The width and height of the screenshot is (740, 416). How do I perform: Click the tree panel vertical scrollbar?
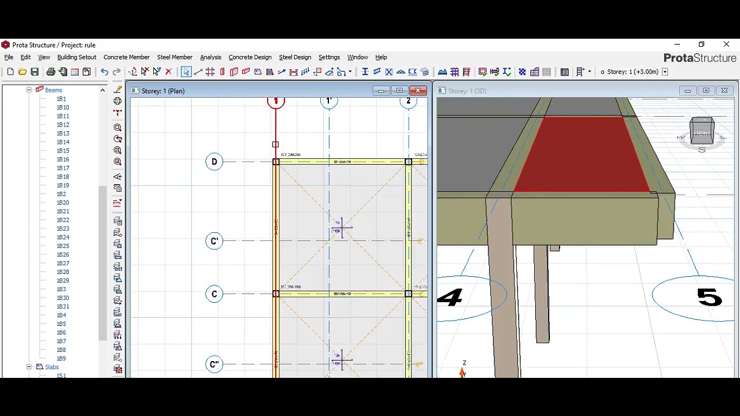pyautogui.click(x=102, y=263)
